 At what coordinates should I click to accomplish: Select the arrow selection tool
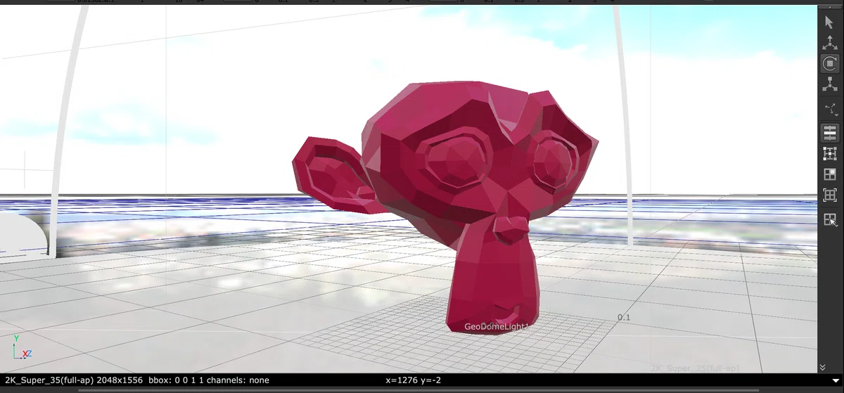coord(829,22)
